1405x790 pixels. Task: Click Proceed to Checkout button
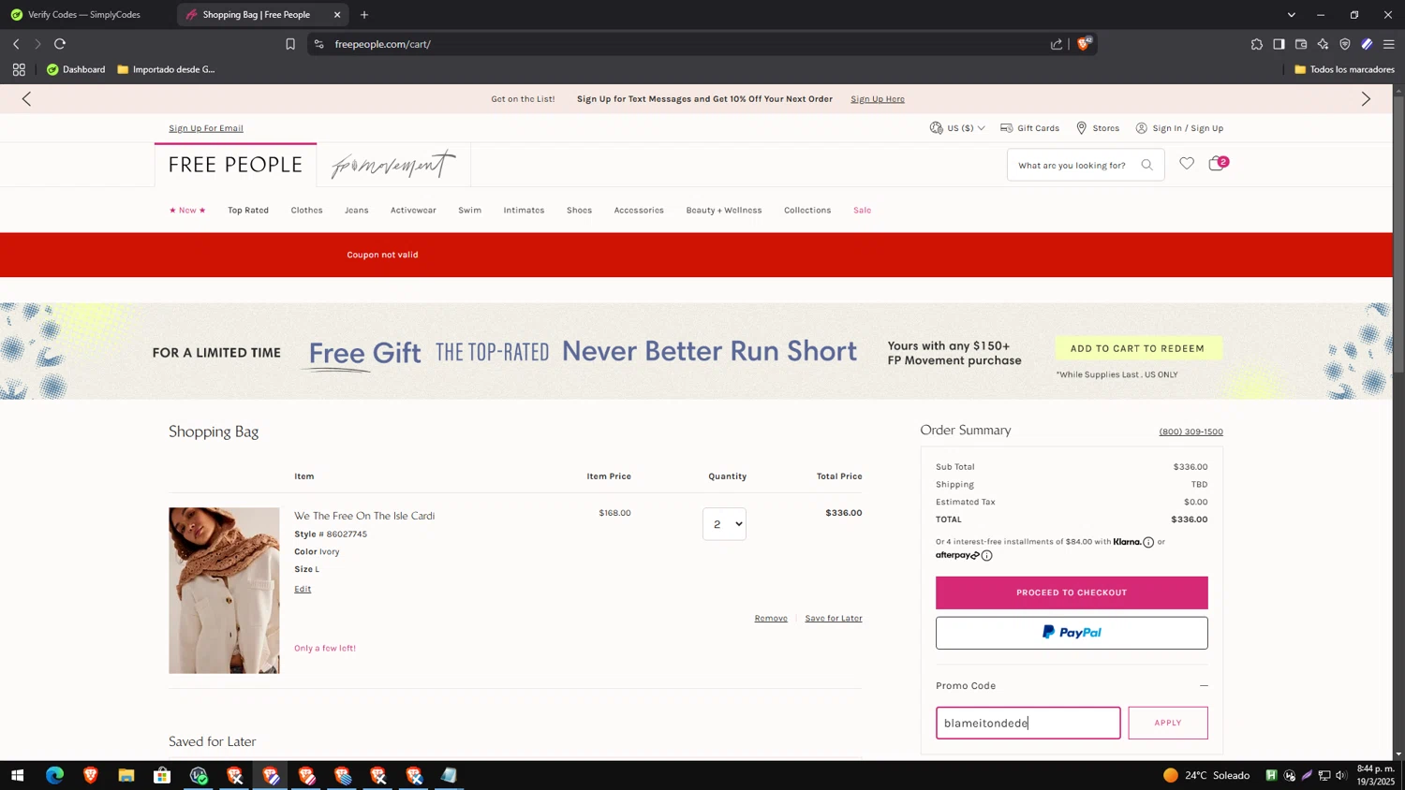(x=1072, y=592)
